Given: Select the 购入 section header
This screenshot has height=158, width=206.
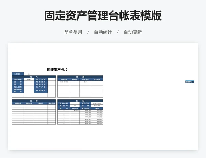Looking at the screenshot, I should [x=34, y=77].
